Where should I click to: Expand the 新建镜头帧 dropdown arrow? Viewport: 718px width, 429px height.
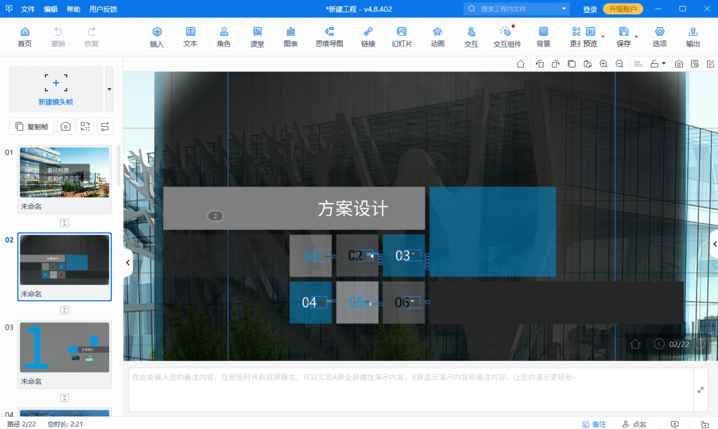[x=109, y=89]
